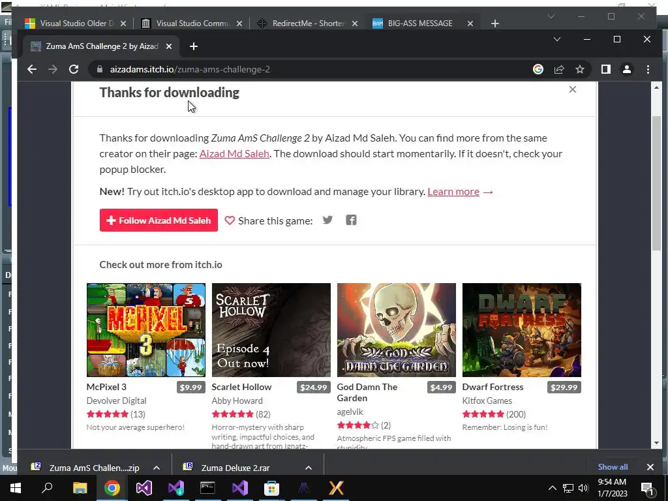
Task: Open File Explorer from taskbar
Action: click(x=80, y=488)
